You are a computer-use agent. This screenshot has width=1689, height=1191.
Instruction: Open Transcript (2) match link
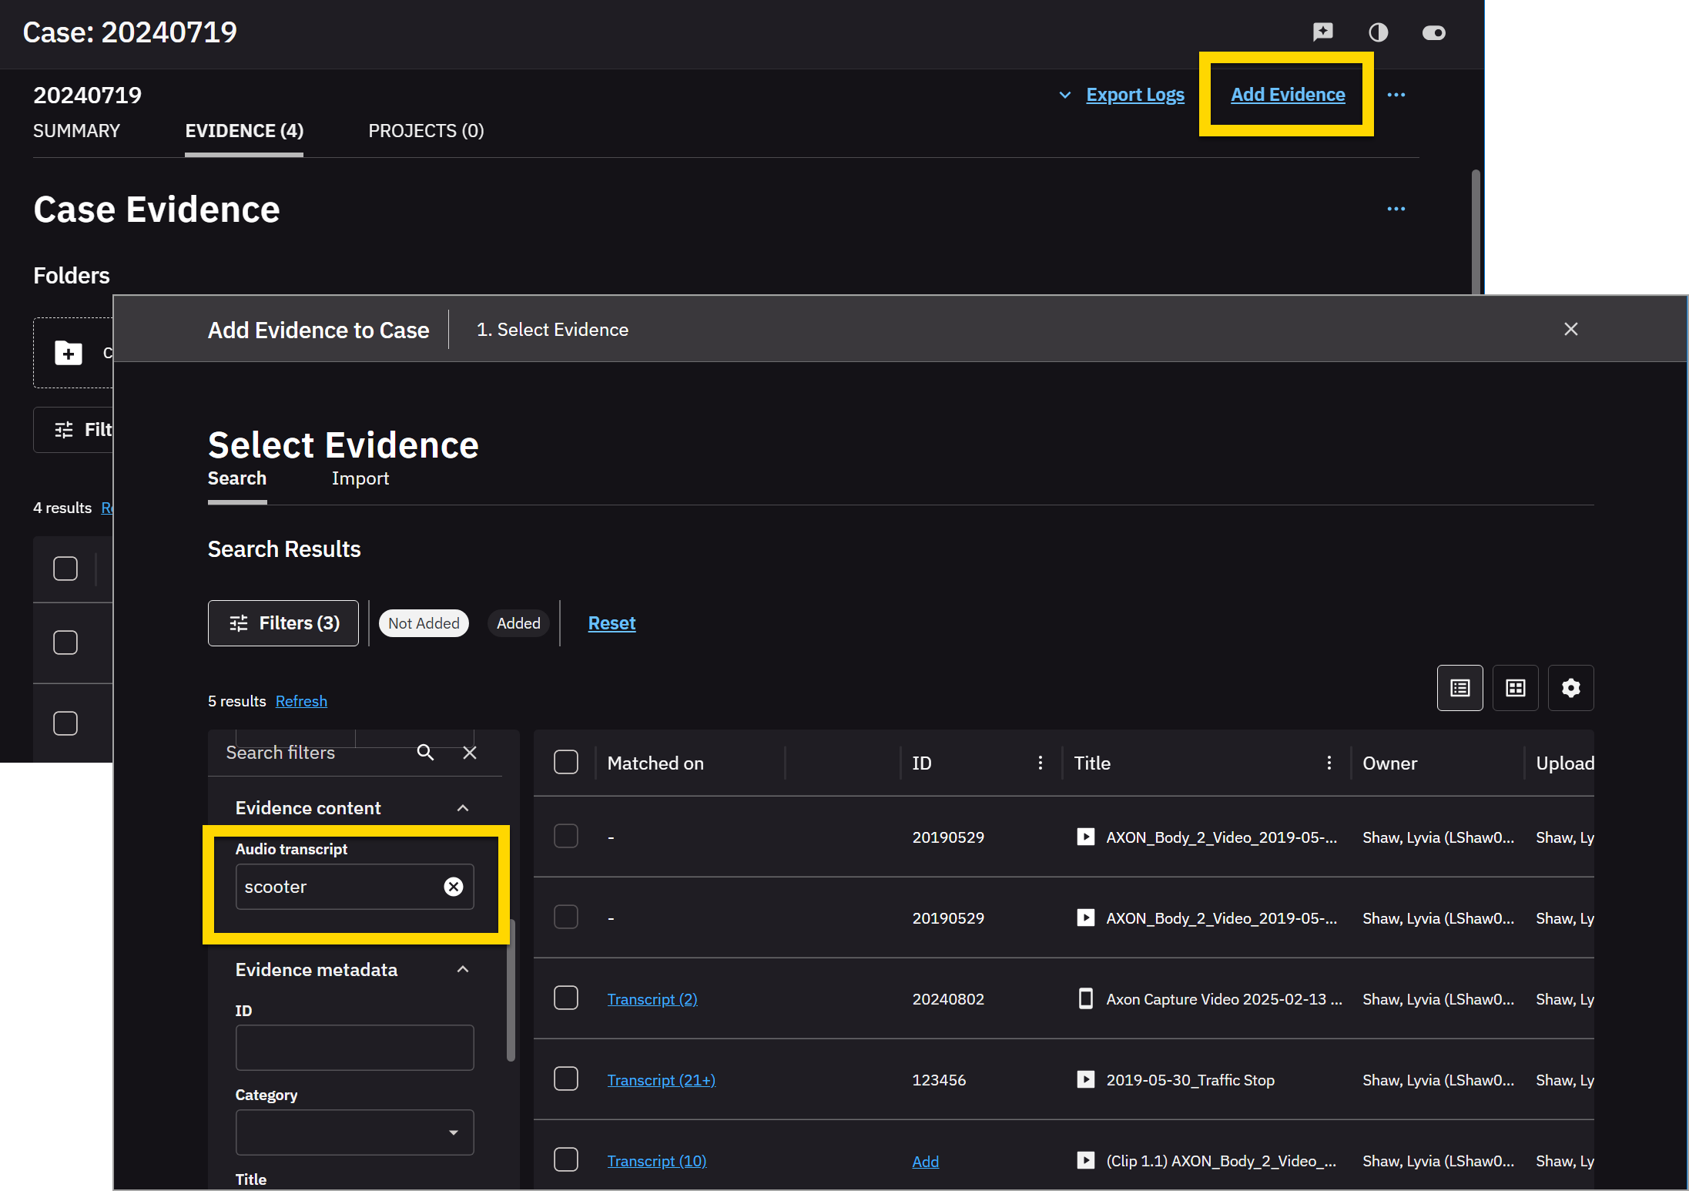(652, 999)
